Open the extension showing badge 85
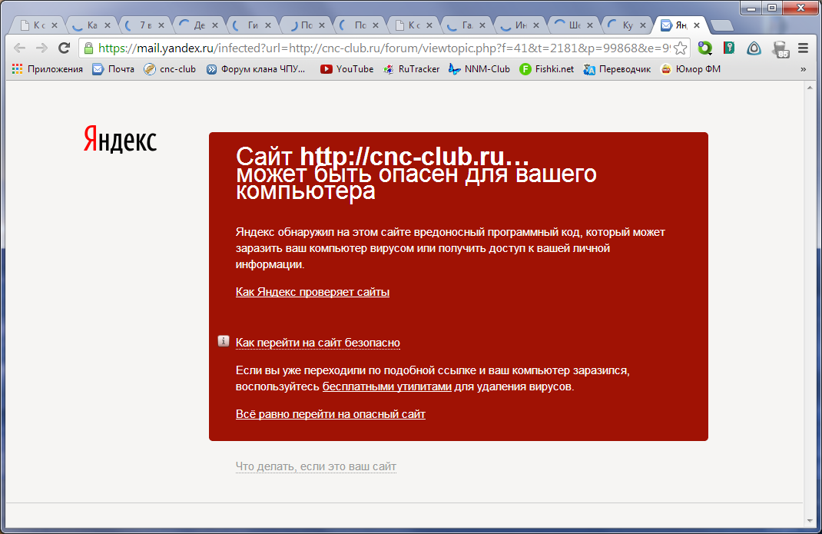This screenshot has height=534, width=822. pos(781,48)
